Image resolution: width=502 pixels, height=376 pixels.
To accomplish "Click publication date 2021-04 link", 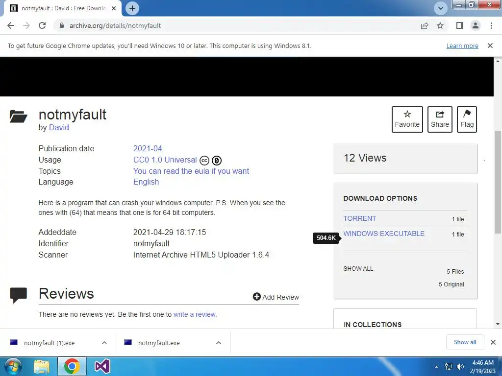I will click(x=148, y=149).
